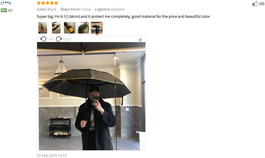Open reviewer profile L***o
Viewport: 265px width, 158px height.
[6, 3]
